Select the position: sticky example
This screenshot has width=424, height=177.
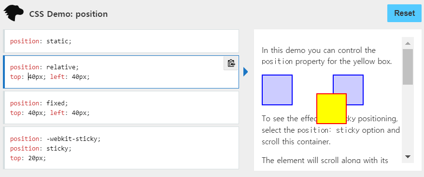point(121,148)
